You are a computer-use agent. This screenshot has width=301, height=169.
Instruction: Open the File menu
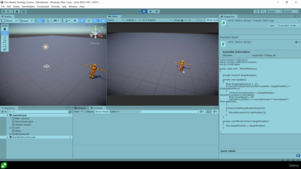[x=3, y=7]
